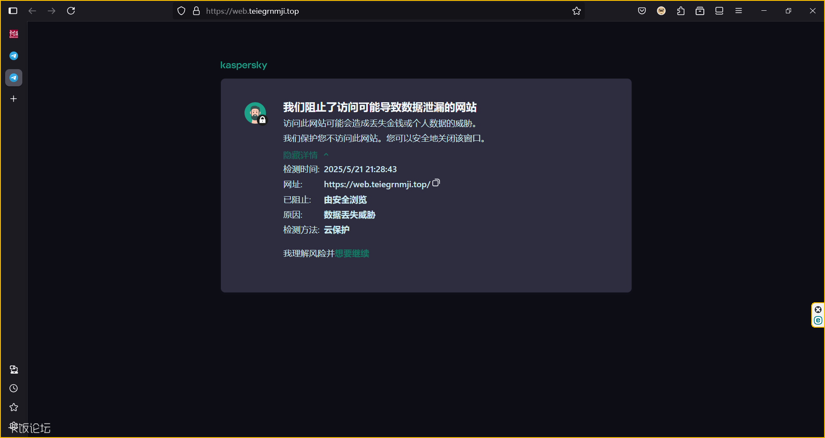825x438 pixels.
Task: Open the Pocket save icon
Action: [642, 11]
